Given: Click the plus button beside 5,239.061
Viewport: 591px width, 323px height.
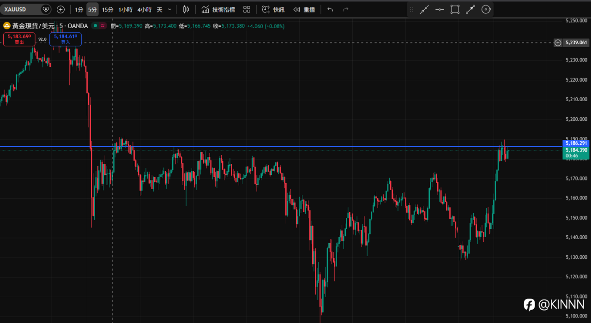Looking at the screenshot, I should [x=558, y=42].
